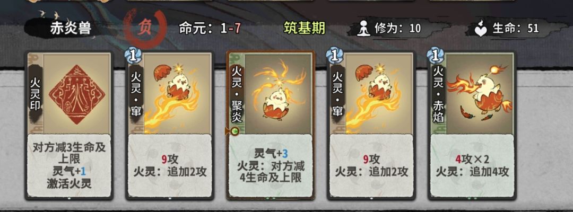The height and width of the screenshot is (212, 573).
Task: Click the meditation icon beside 修为
Action: click(x=363, y=29)
